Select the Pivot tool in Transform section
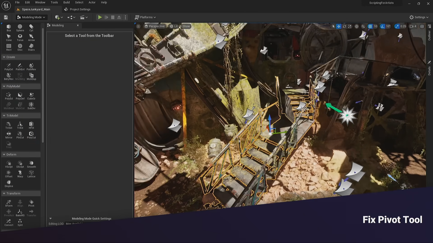Viewport: 433px width, 243px height. tap(31, 203)
